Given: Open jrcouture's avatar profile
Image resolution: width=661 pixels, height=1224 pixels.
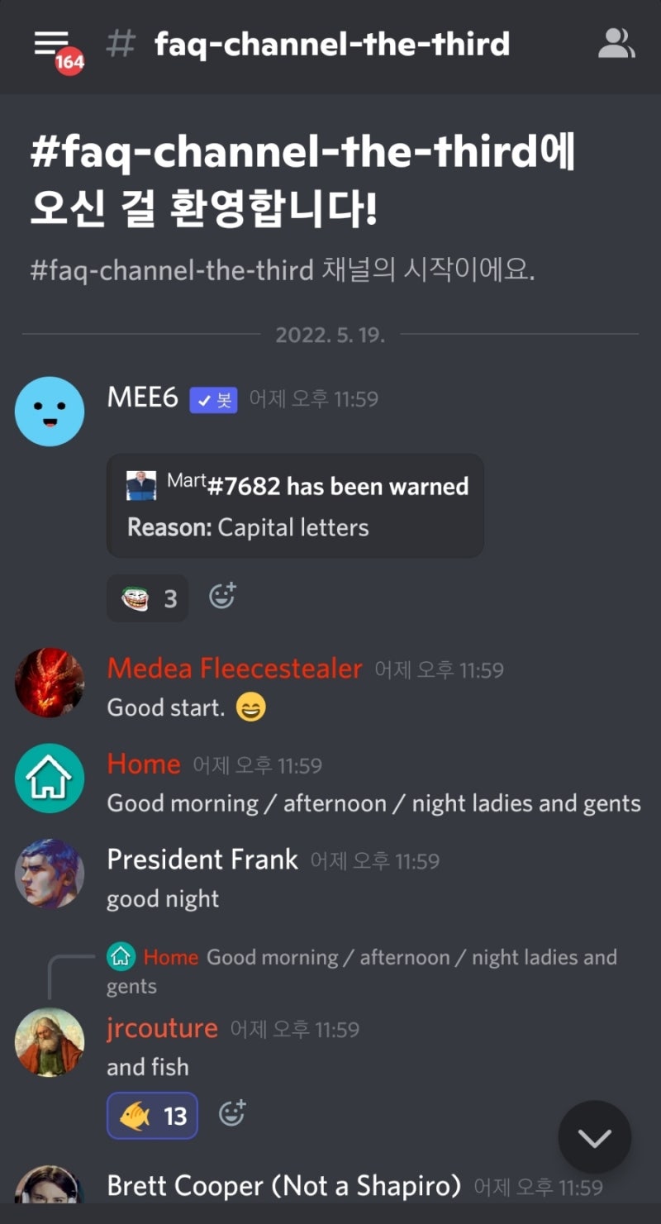Looking at the screenshot, I should [50, 1042].
